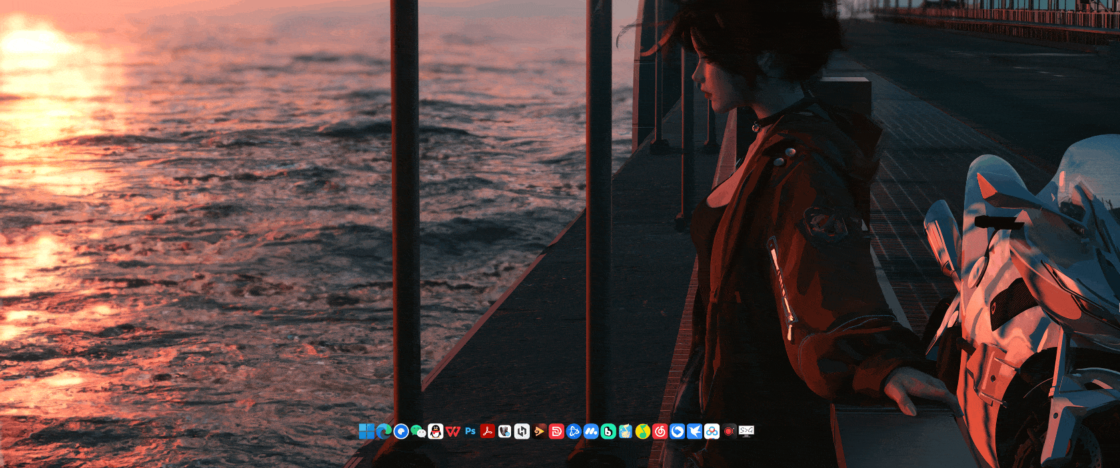Image resolution: width=1120 pixels, height=468 pixels.
Task: Launch Xunlei download manager
Action: pos(695,431)
